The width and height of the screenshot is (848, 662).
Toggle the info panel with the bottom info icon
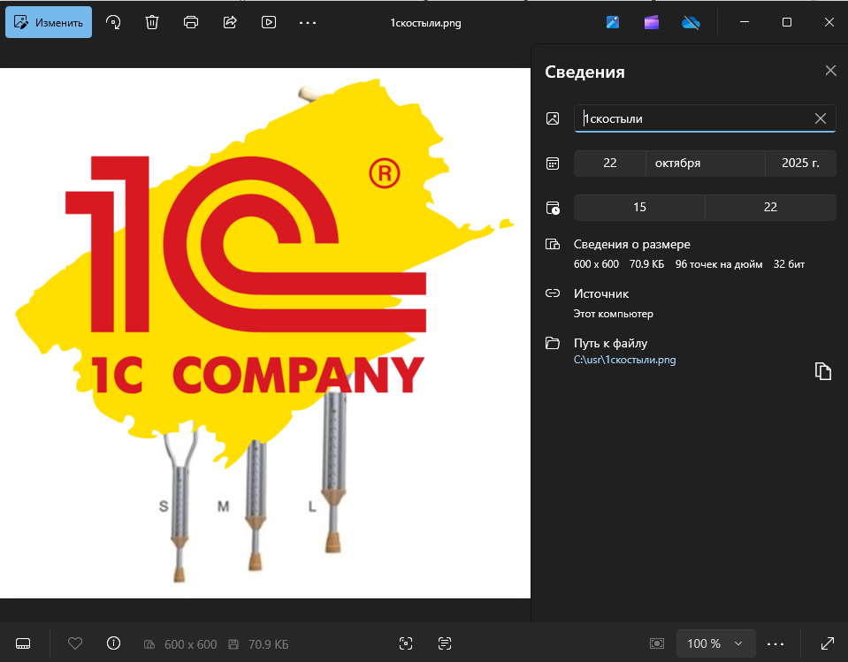point(113,643)
